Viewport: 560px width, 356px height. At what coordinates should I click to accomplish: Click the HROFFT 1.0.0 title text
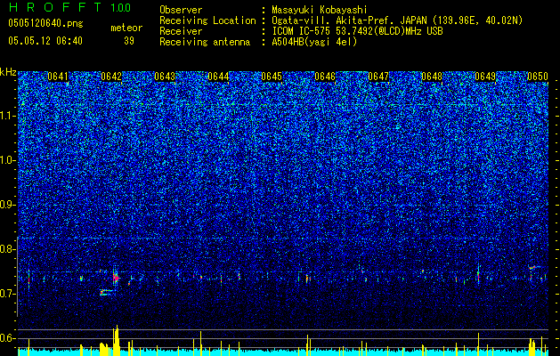pyautogui.click(x=69, y=7)
